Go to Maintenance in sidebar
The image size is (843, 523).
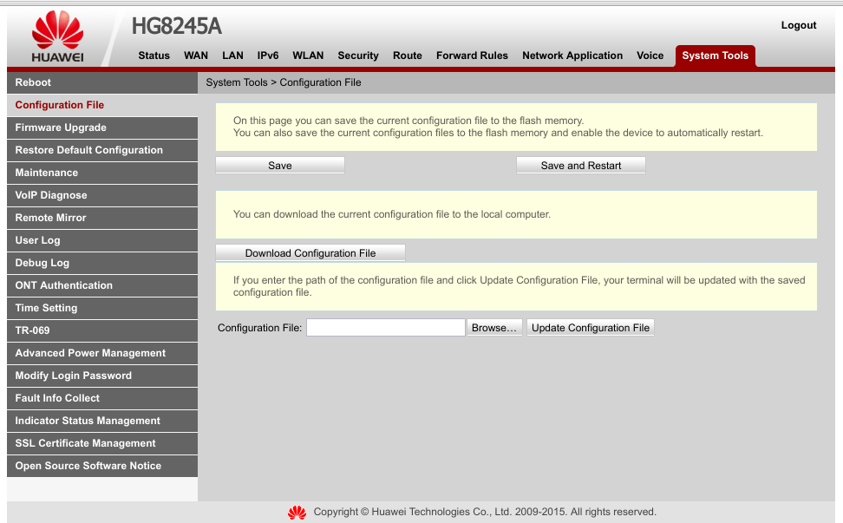[x=102, y=173]
